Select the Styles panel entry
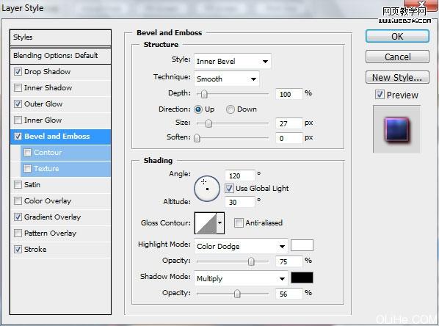Image resolution: width=439 pixels, height=326 pixels. 60,37
